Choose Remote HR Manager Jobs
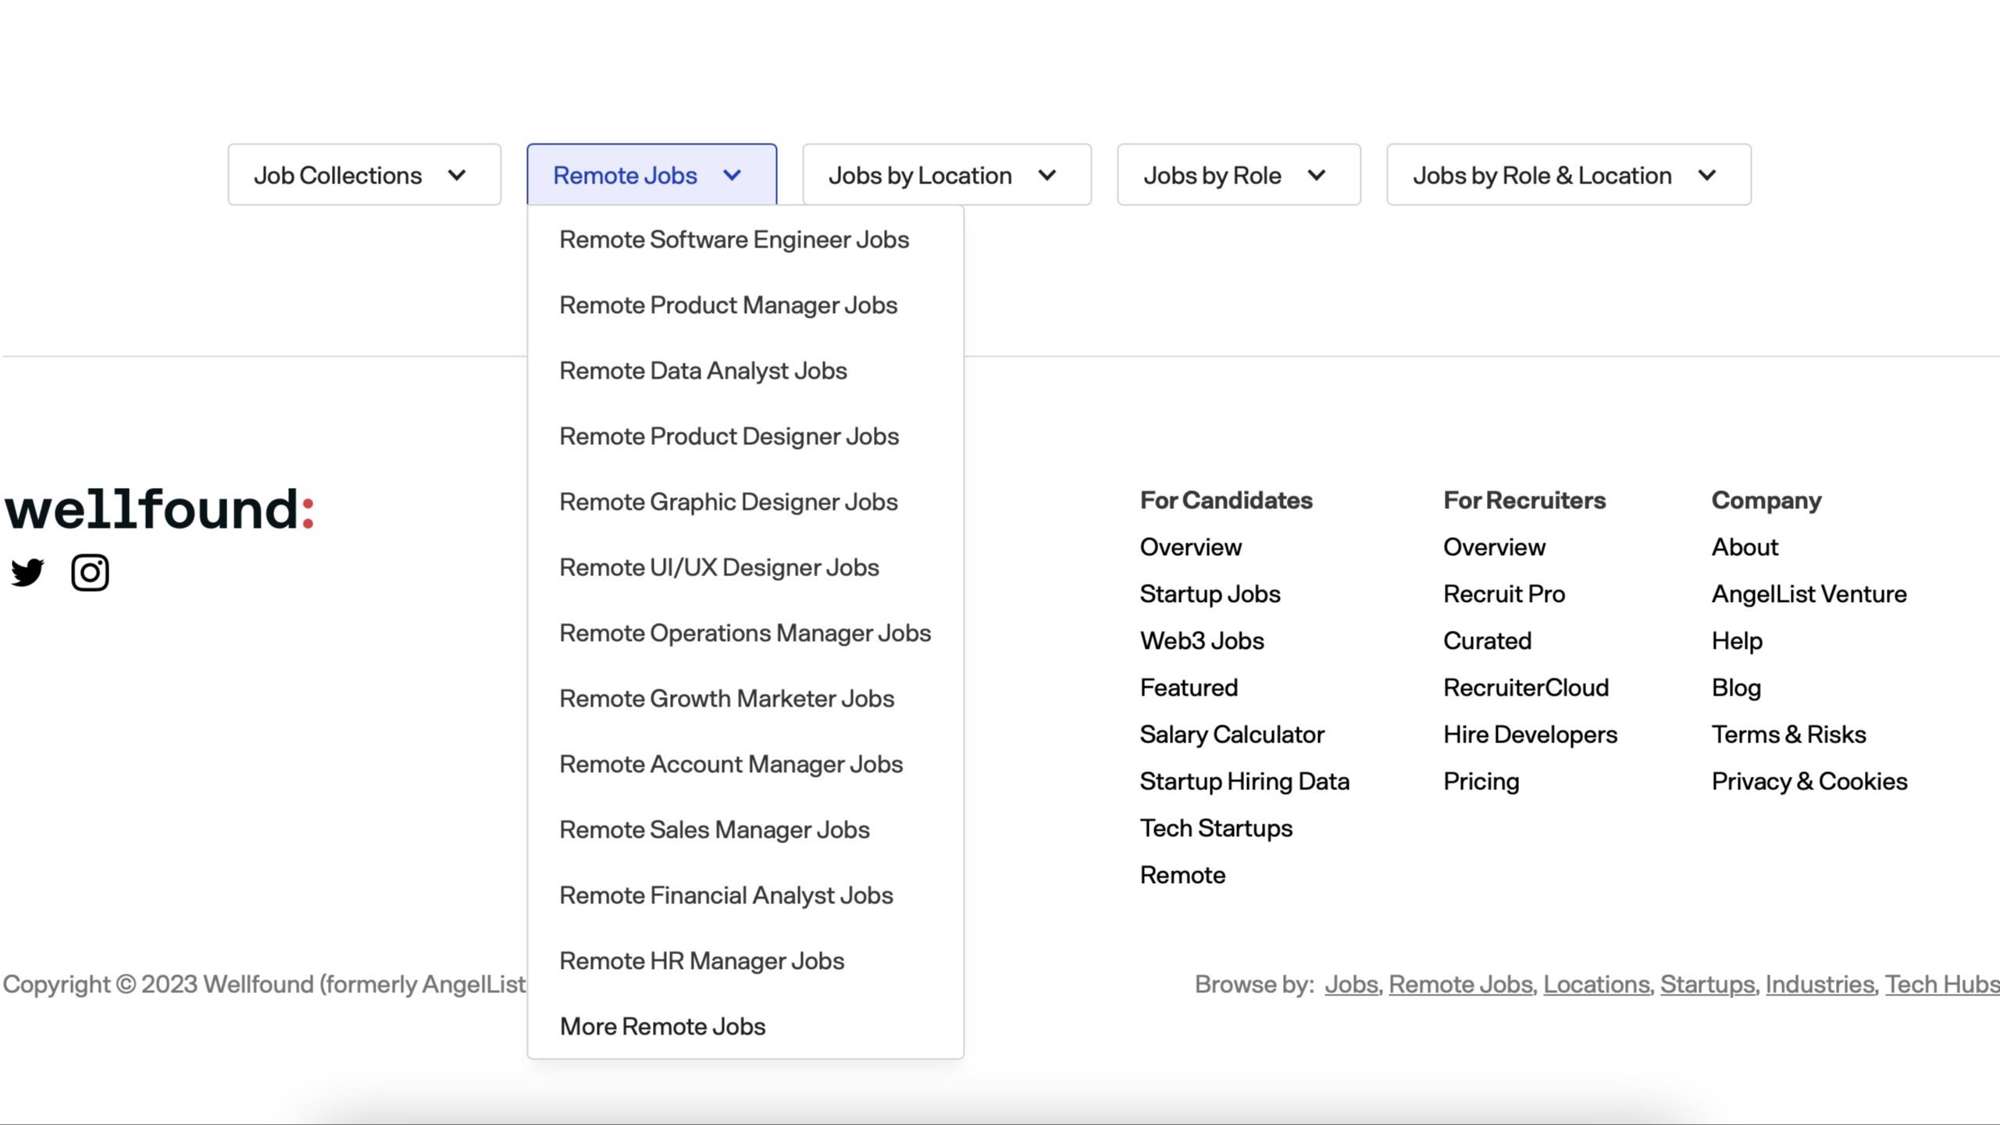The height and width of the screenshot is (1125, 2000). (x=701, y=961)
